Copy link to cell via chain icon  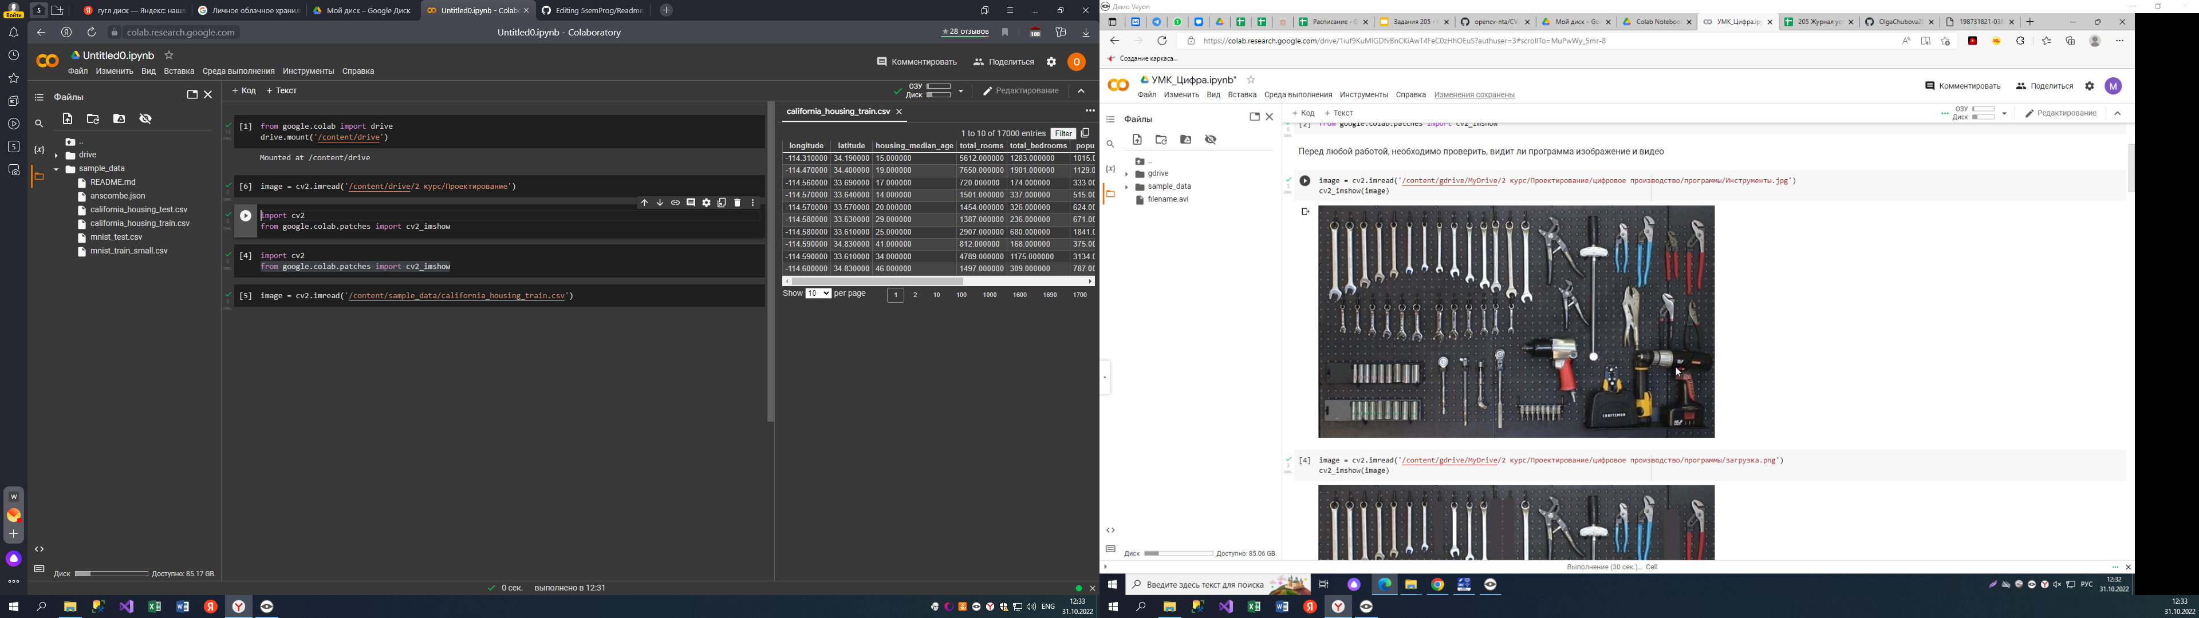675,203
